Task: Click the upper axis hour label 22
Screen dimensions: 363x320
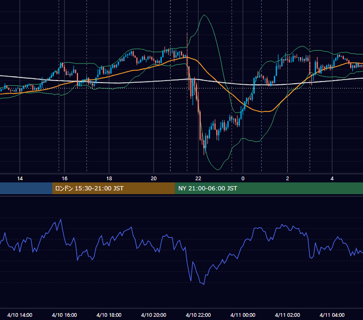Action: click(198, 179)
